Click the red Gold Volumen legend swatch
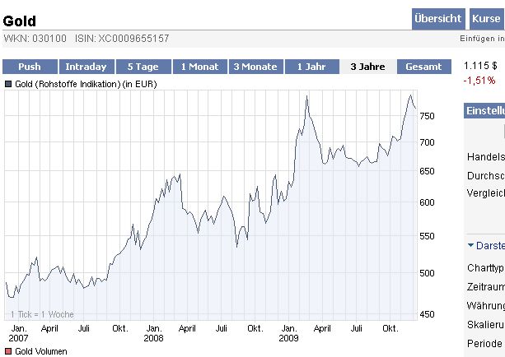The width and height of the screenshot is (505, 357). 8,351
